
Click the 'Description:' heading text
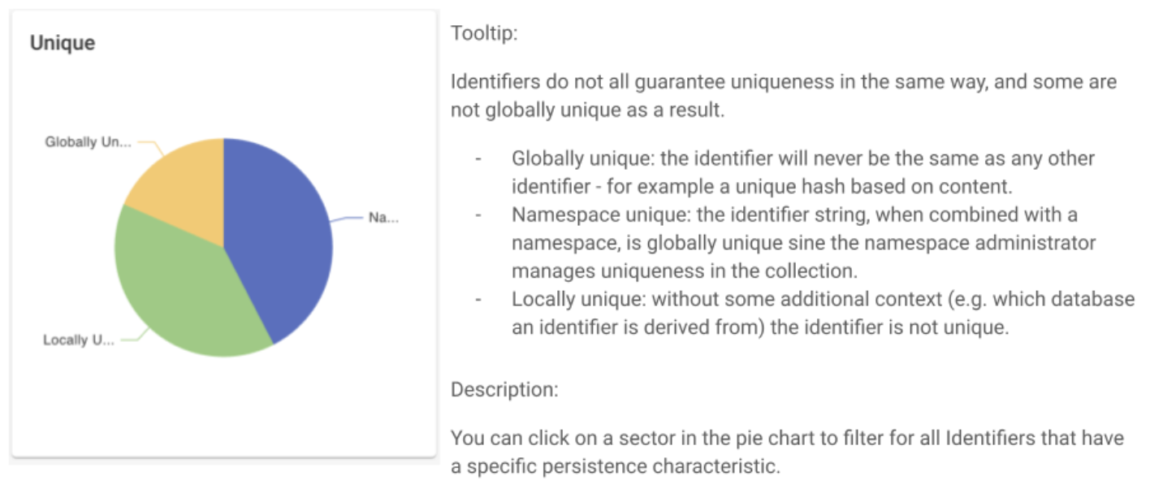pos(504,389)
